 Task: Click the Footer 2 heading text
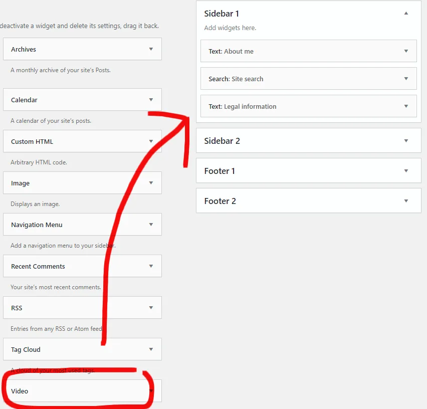[x=220, y=201]
